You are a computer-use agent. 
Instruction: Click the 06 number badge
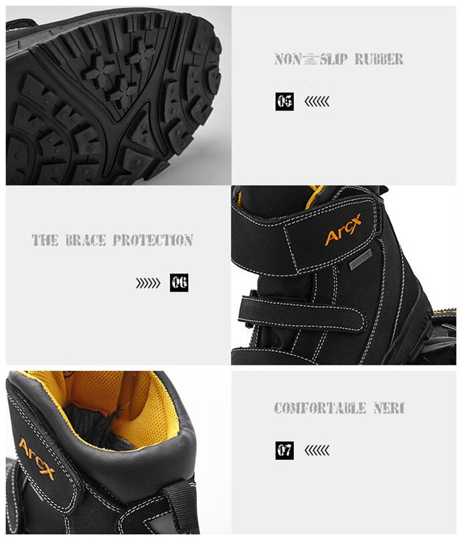tap(179, 283)
